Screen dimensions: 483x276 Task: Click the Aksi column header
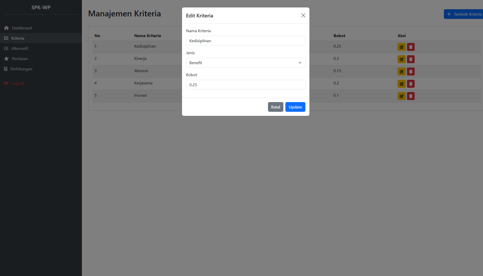coord(401,36)
